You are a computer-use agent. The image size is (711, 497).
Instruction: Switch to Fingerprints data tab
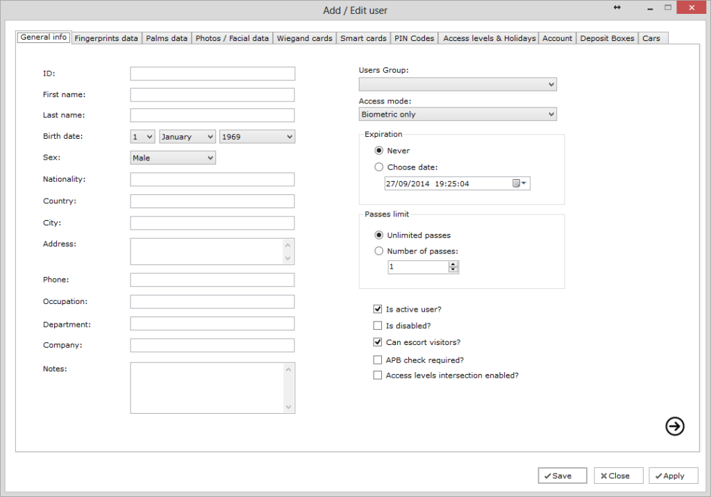click(106, 38)
